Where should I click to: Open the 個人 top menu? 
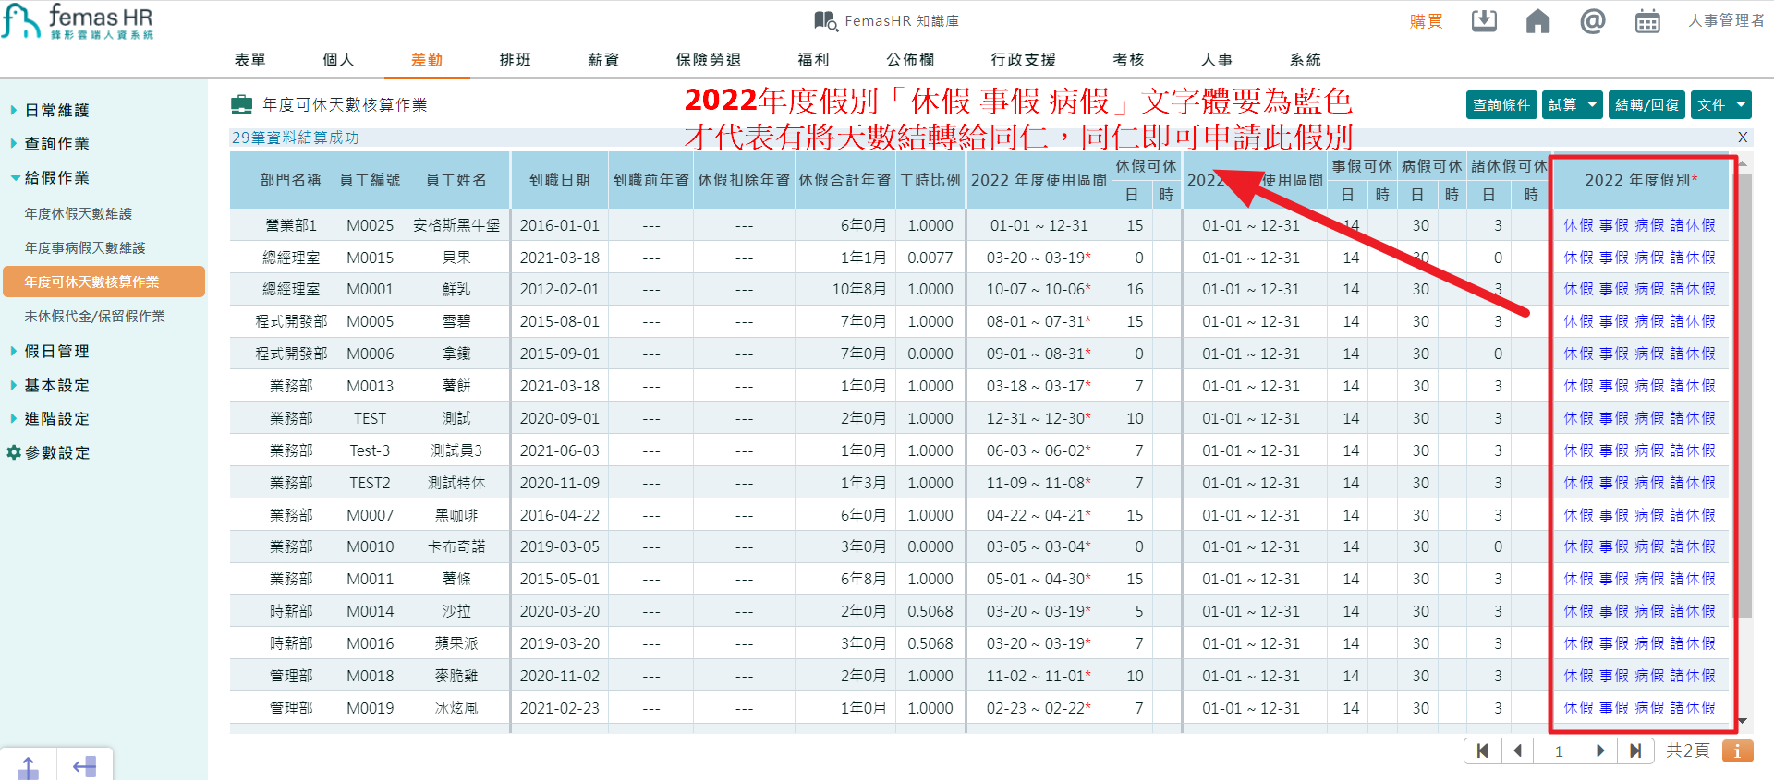coord(338,59)
